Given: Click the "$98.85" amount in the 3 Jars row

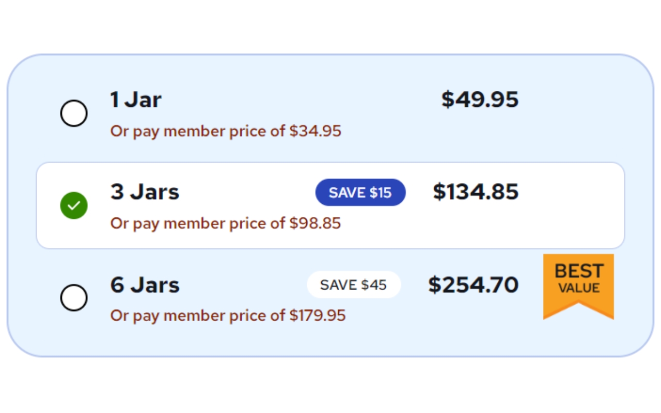Looking at the screenshot, I should point(315,224).
